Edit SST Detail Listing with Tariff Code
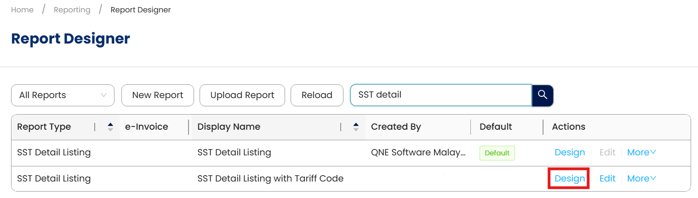 point(607,178)
